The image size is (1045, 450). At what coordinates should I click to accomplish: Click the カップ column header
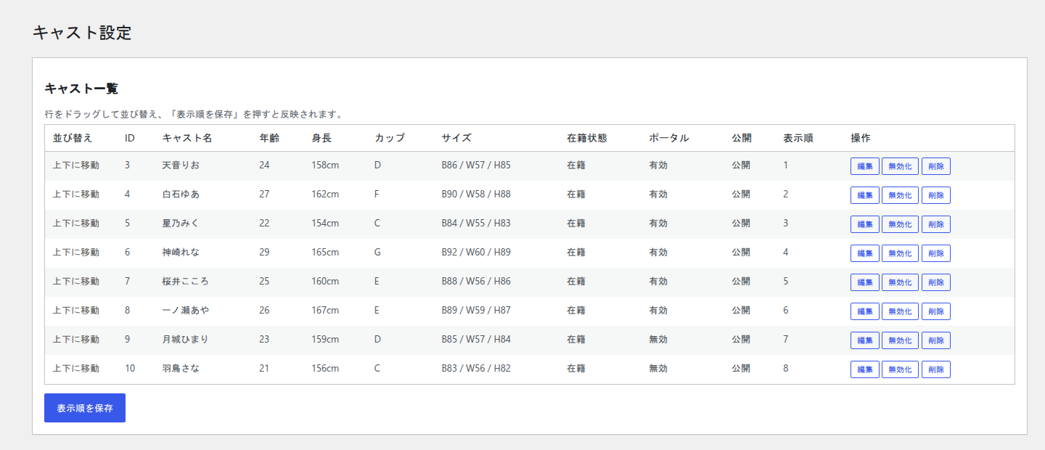(390, 138)
